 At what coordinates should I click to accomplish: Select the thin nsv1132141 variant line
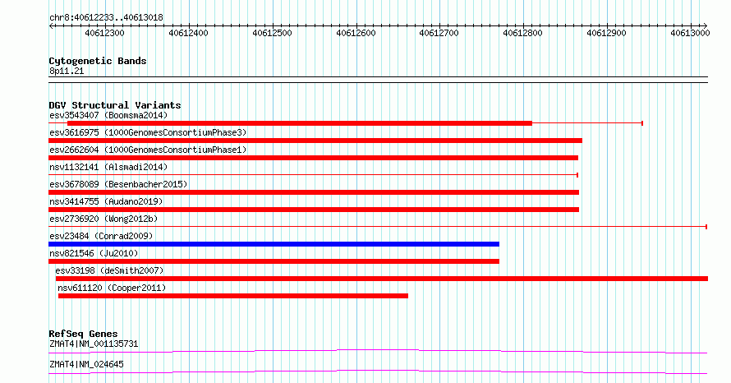(x=313, y=175)
